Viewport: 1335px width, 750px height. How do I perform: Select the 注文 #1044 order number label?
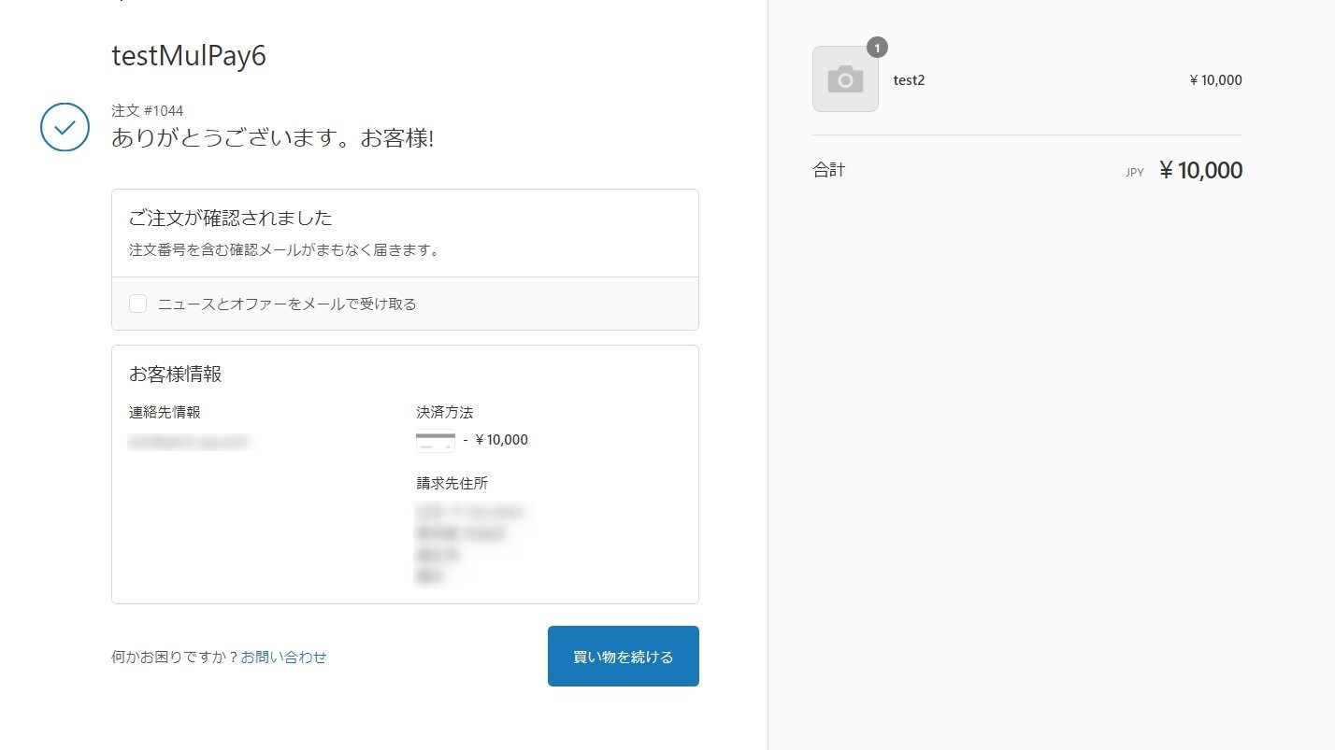(147, 110)
